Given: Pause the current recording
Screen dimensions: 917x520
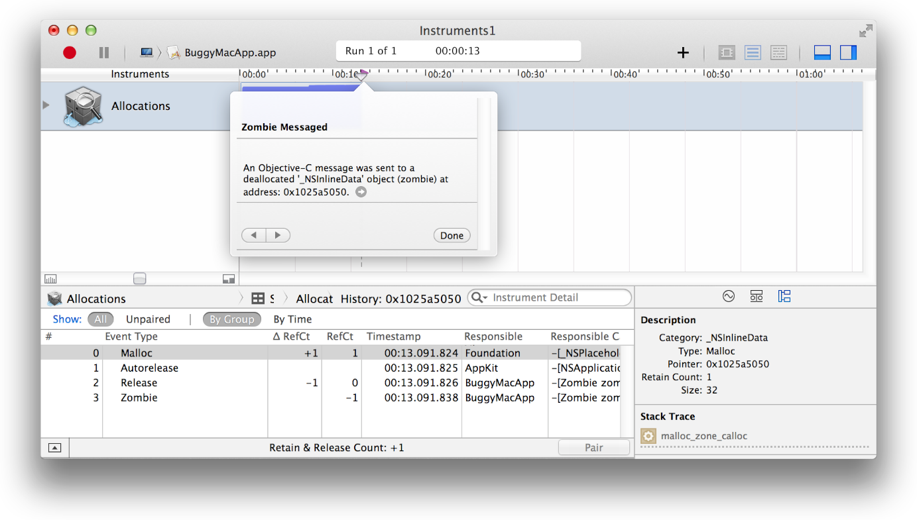Looking at the screenshot, I should [104, 52].
